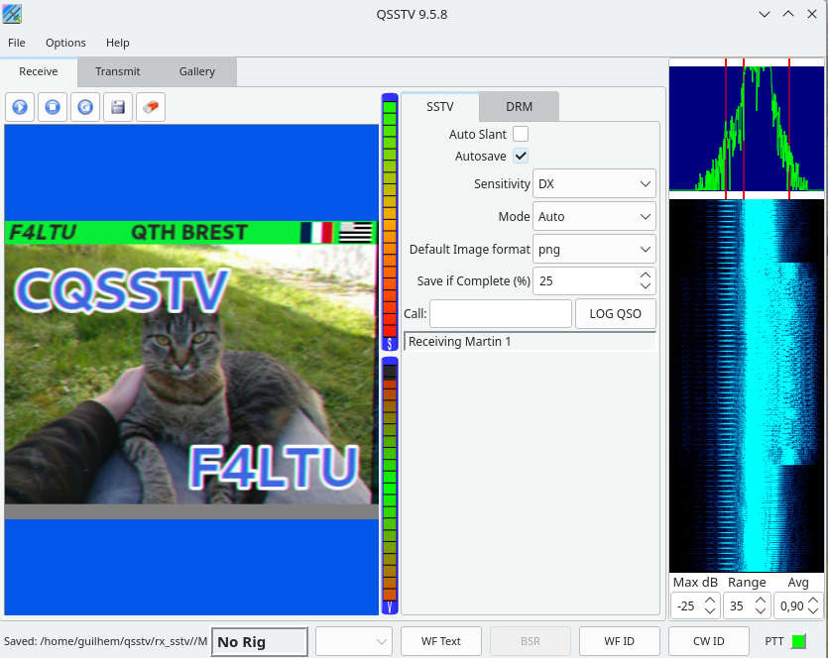Click the LOG QSO button
Screen dimensions: 828x658
[x=615, y=314]
